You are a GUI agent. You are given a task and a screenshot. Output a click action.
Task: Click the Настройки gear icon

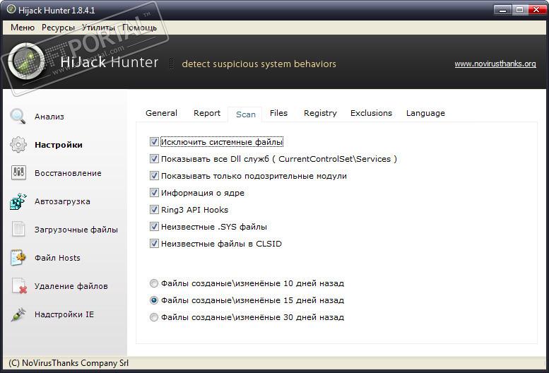tap(18, 145)
